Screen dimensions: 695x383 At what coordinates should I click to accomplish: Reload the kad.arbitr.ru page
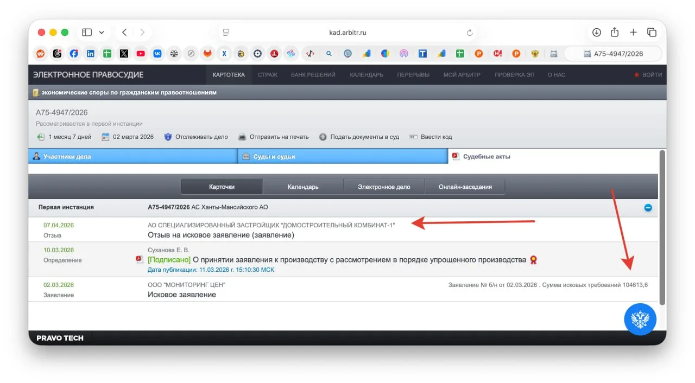[470, 33]
